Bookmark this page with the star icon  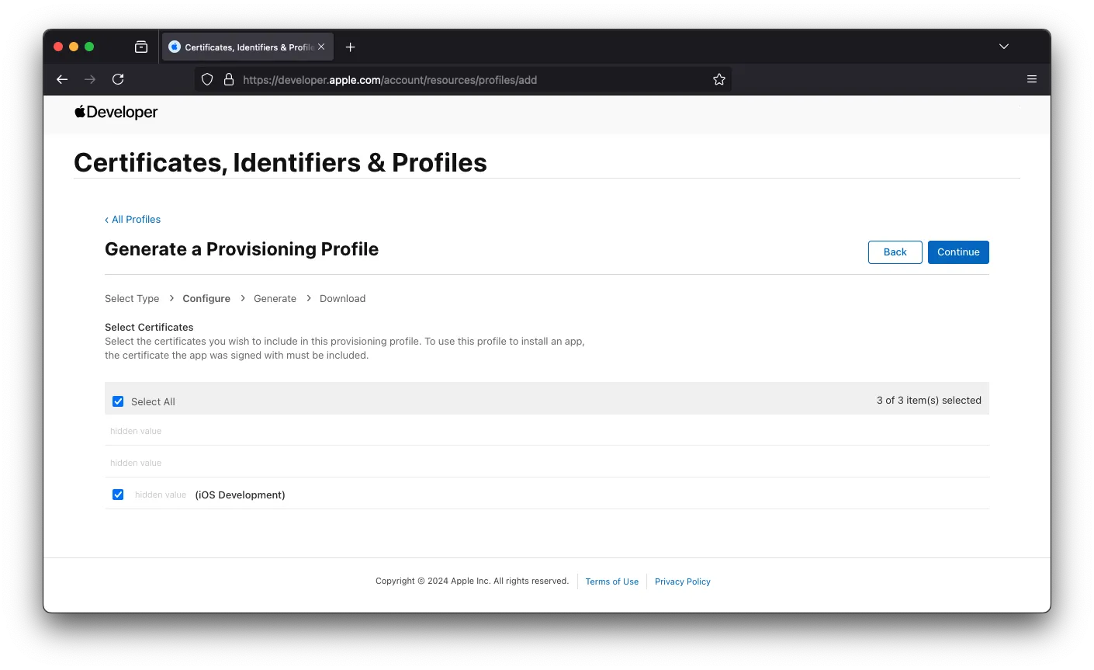click(x=719, y=79)
